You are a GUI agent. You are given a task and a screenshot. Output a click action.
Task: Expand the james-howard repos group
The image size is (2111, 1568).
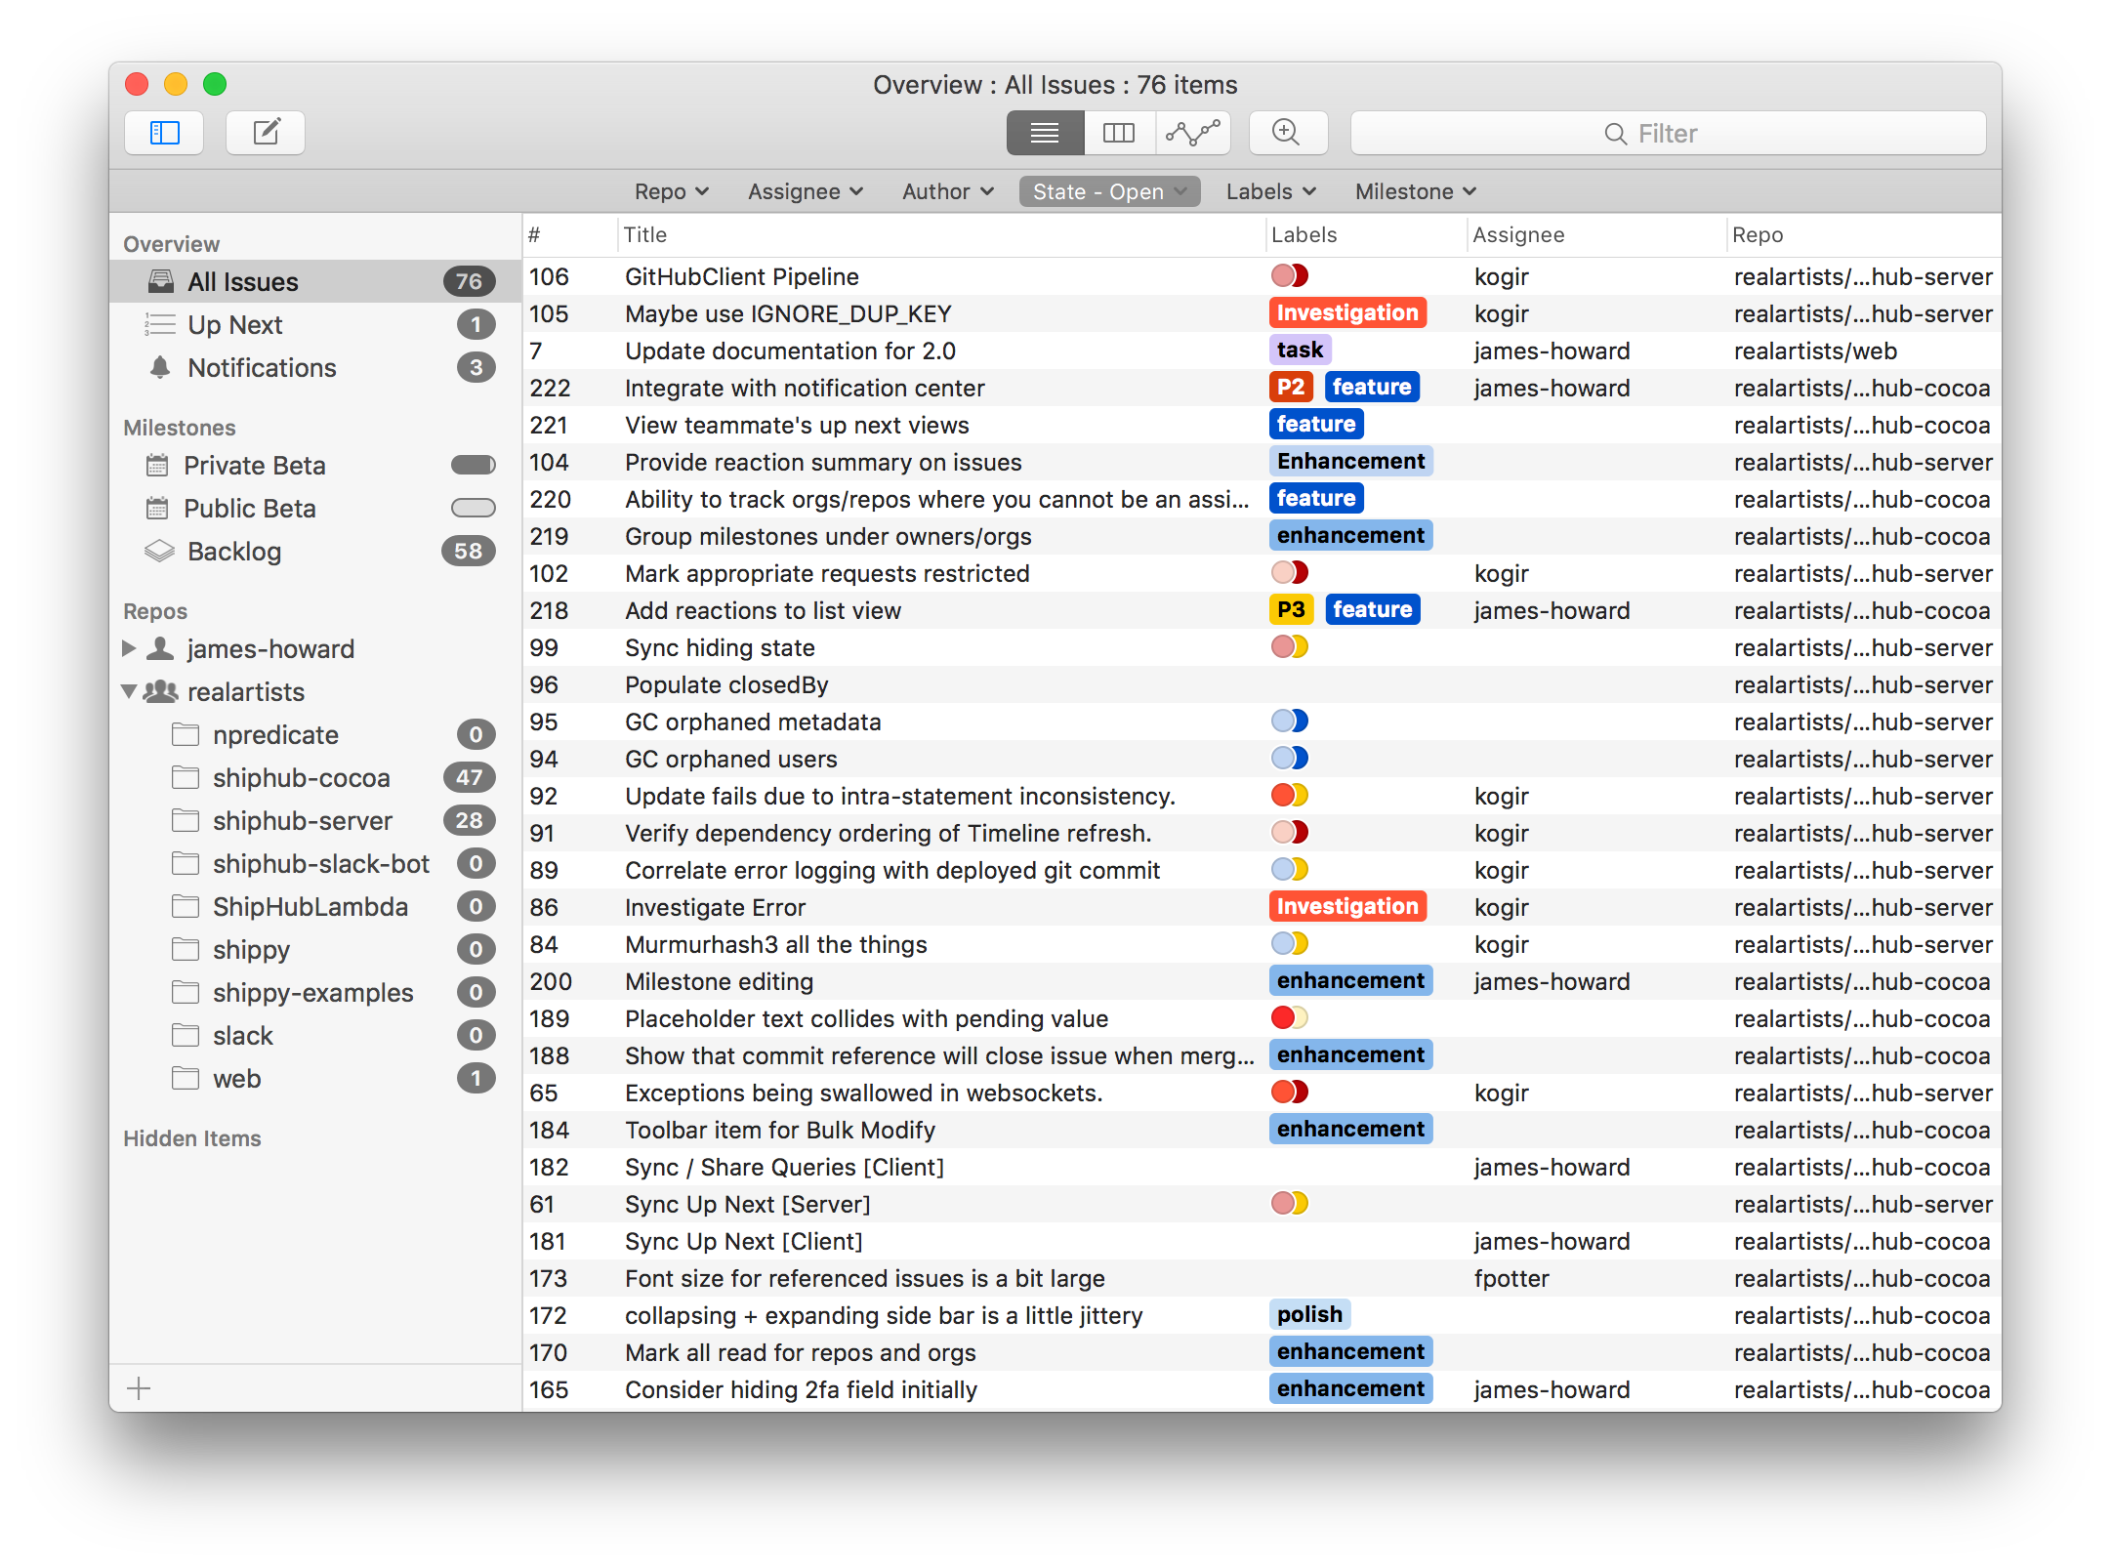pyautogui.click(x=129, y=648)
